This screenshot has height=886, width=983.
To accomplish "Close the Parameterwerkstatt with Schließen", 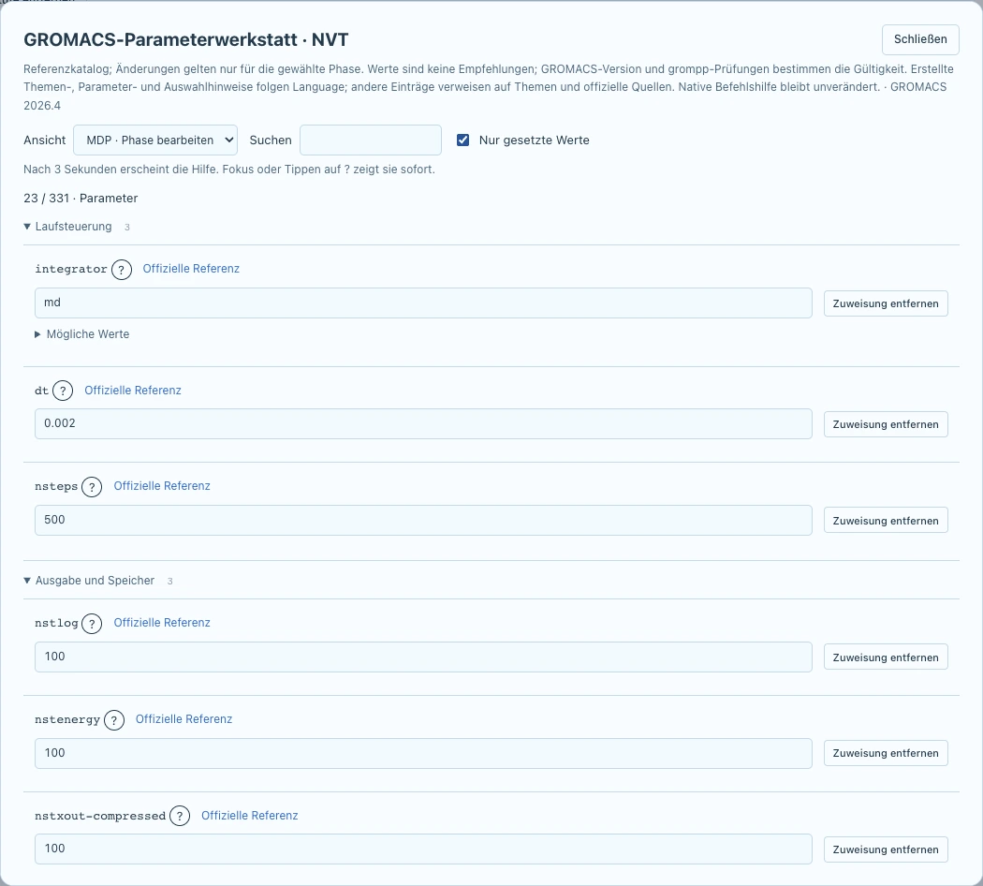I will tap(920, 39).
